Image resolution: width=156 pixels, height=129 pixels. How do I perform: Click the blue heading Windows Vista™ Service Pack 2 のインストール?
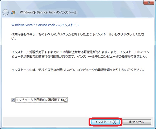click(45, 25)
